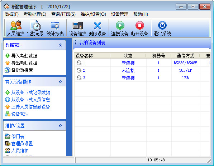Open the 管理员设置 link
Screen dimensions: 214x166
[x=22, y=144]
